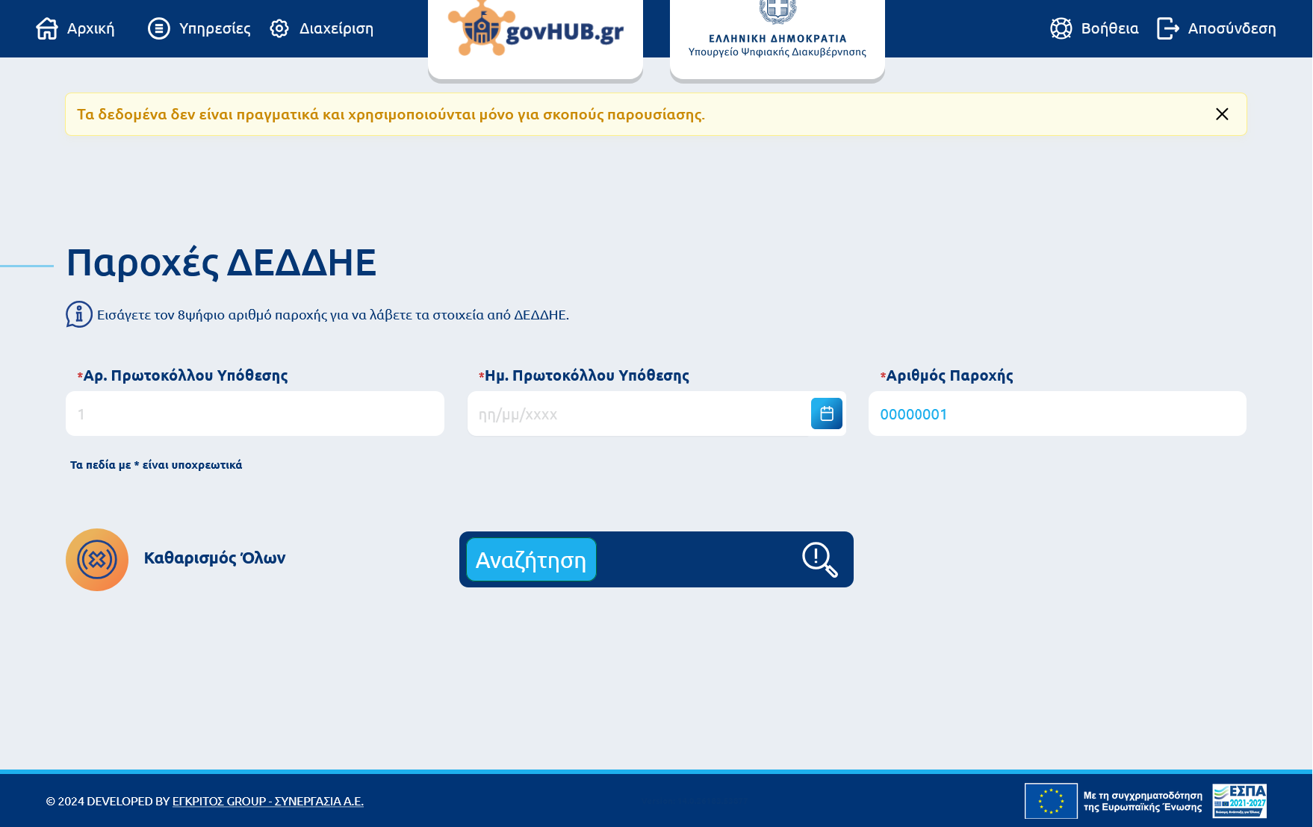Open the calendar date picker
The width and height of the screenshot is (1313, 827).
pos(827,413)
